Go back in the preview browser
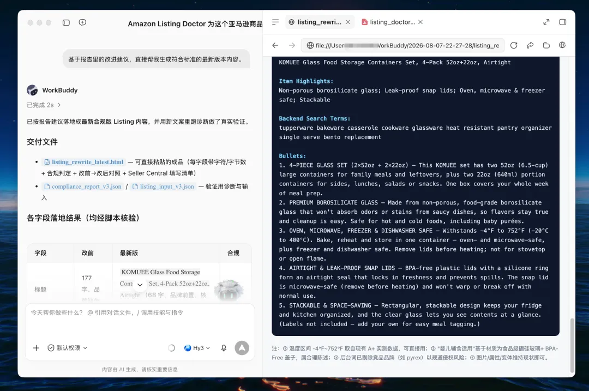 [x=275, y=45]
